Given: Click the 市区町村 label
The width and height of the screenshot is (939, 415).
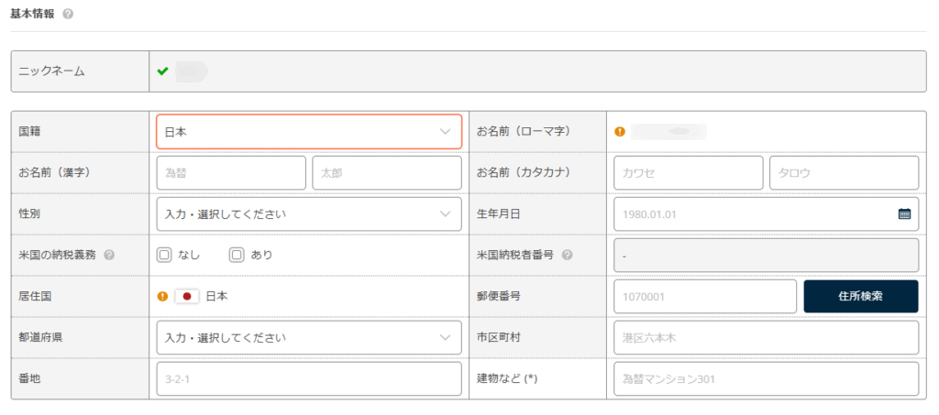Looking at the screenshot, I should tap(498, 337).
